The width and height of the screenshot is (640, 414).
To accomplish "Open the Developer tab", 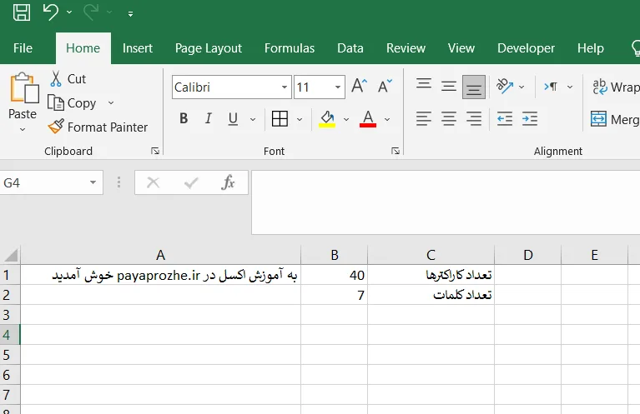I will [526, 48].
